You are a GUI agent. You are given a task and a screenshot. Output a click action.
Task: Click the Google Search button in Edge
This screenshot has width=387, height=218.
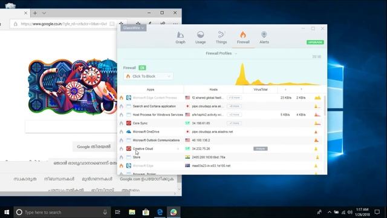(94, 147)
